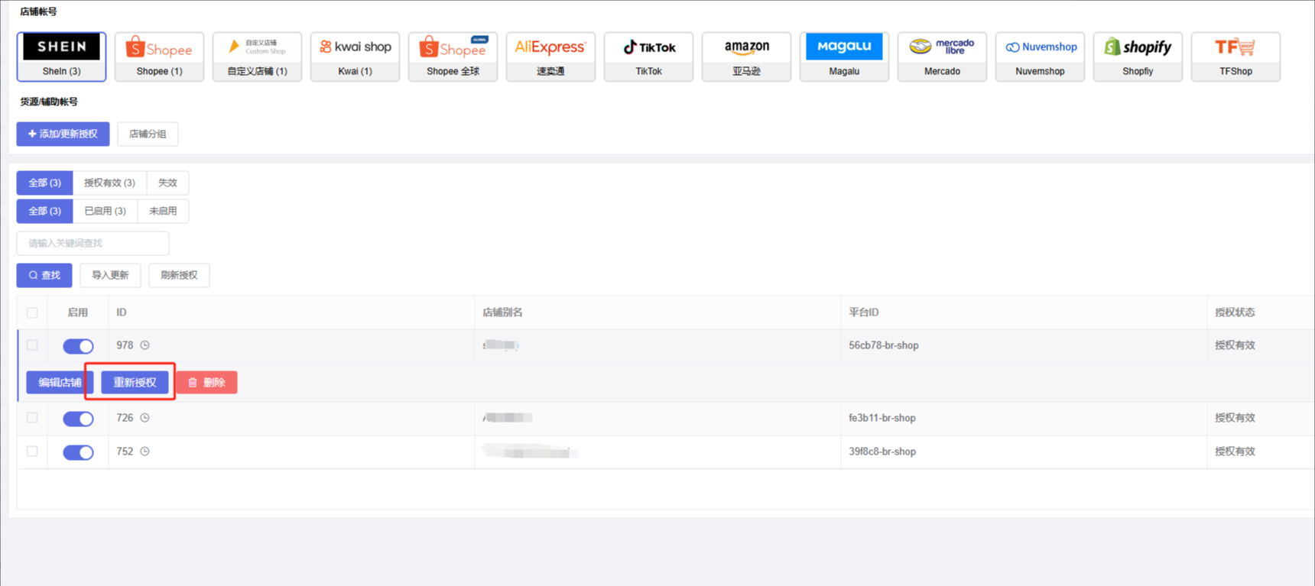The image size is (1315, 586).
Task: Select the TFShop platform card
Action: (x=1235, y=57)
